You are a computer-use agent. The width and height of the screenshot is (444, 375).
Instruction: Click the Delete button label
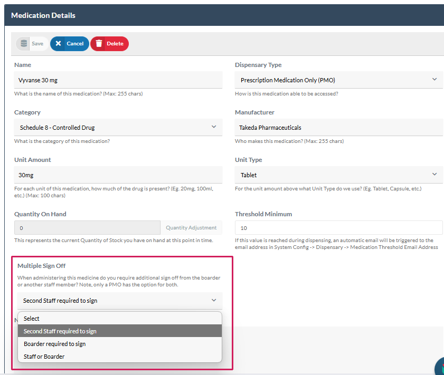pos(115,44)
